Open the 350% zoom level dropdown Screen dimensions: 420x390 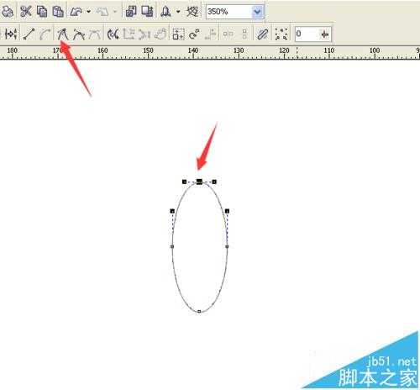point(257,12)
